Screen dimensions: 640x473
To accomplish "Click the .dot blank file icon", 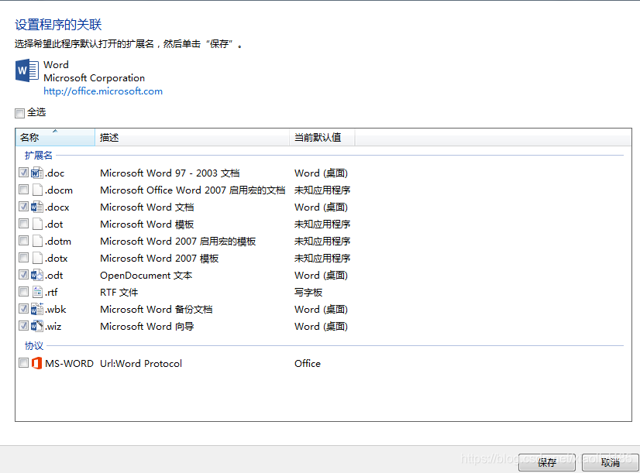I will pos(37,225).
